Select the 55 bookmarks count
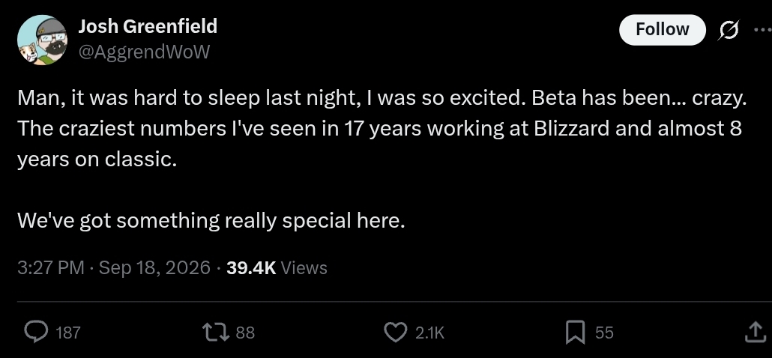 [604, 333]
